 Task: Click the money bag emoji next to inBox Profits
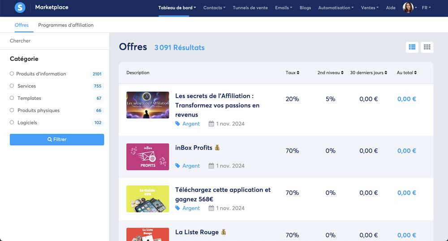click(x=217, y=148)
